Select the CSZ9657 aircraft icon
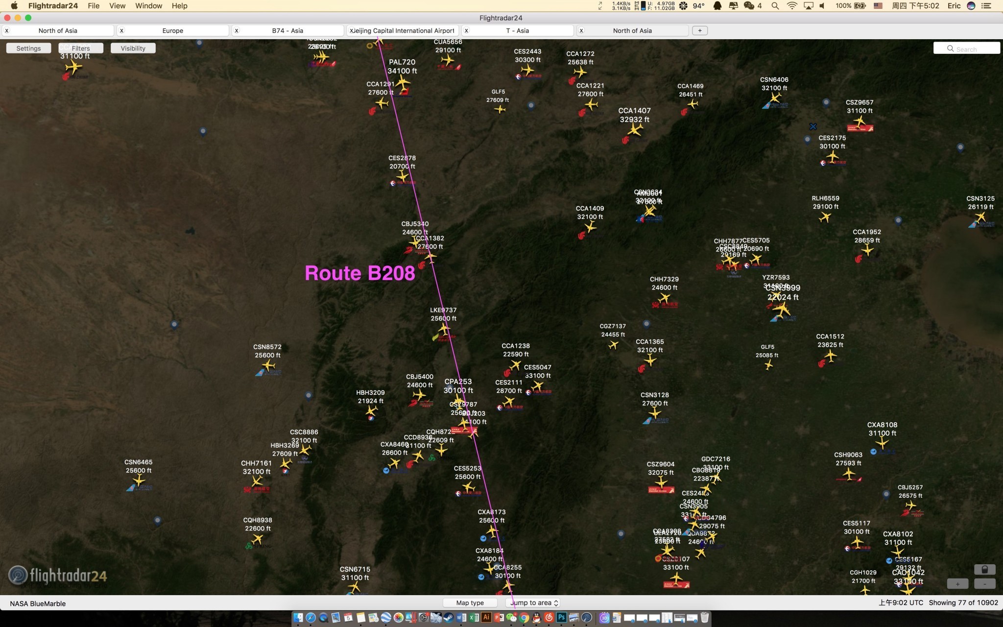The image size is (1003, 627). coord(860,121)
